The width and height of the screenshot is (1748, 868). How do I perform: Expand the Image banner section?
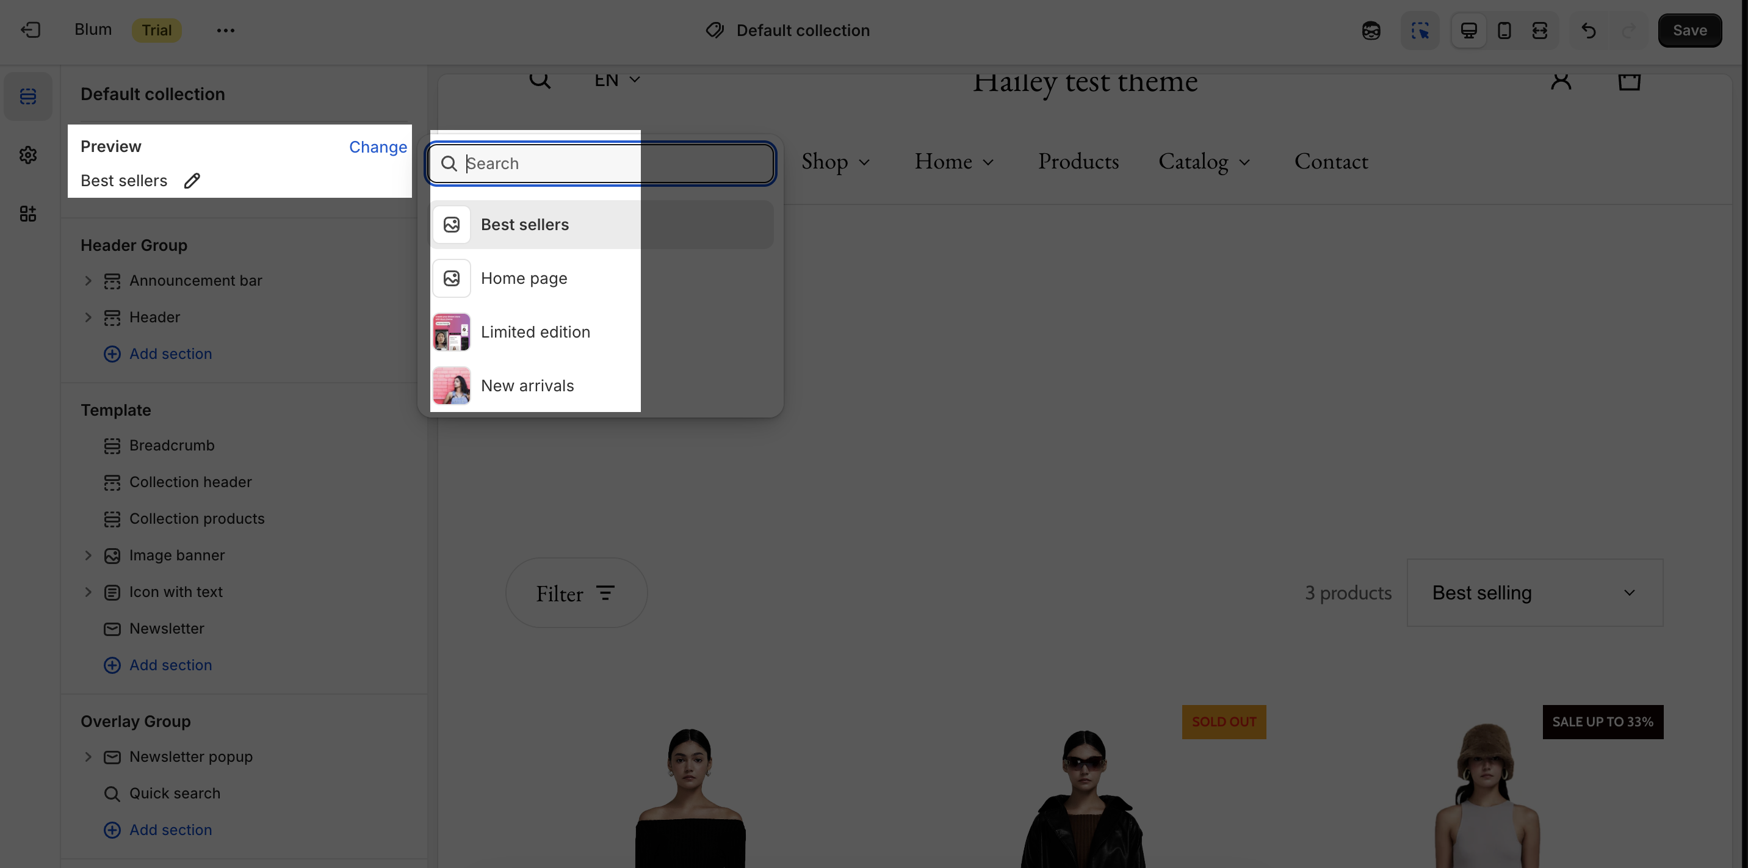click(x=87, y=555)
